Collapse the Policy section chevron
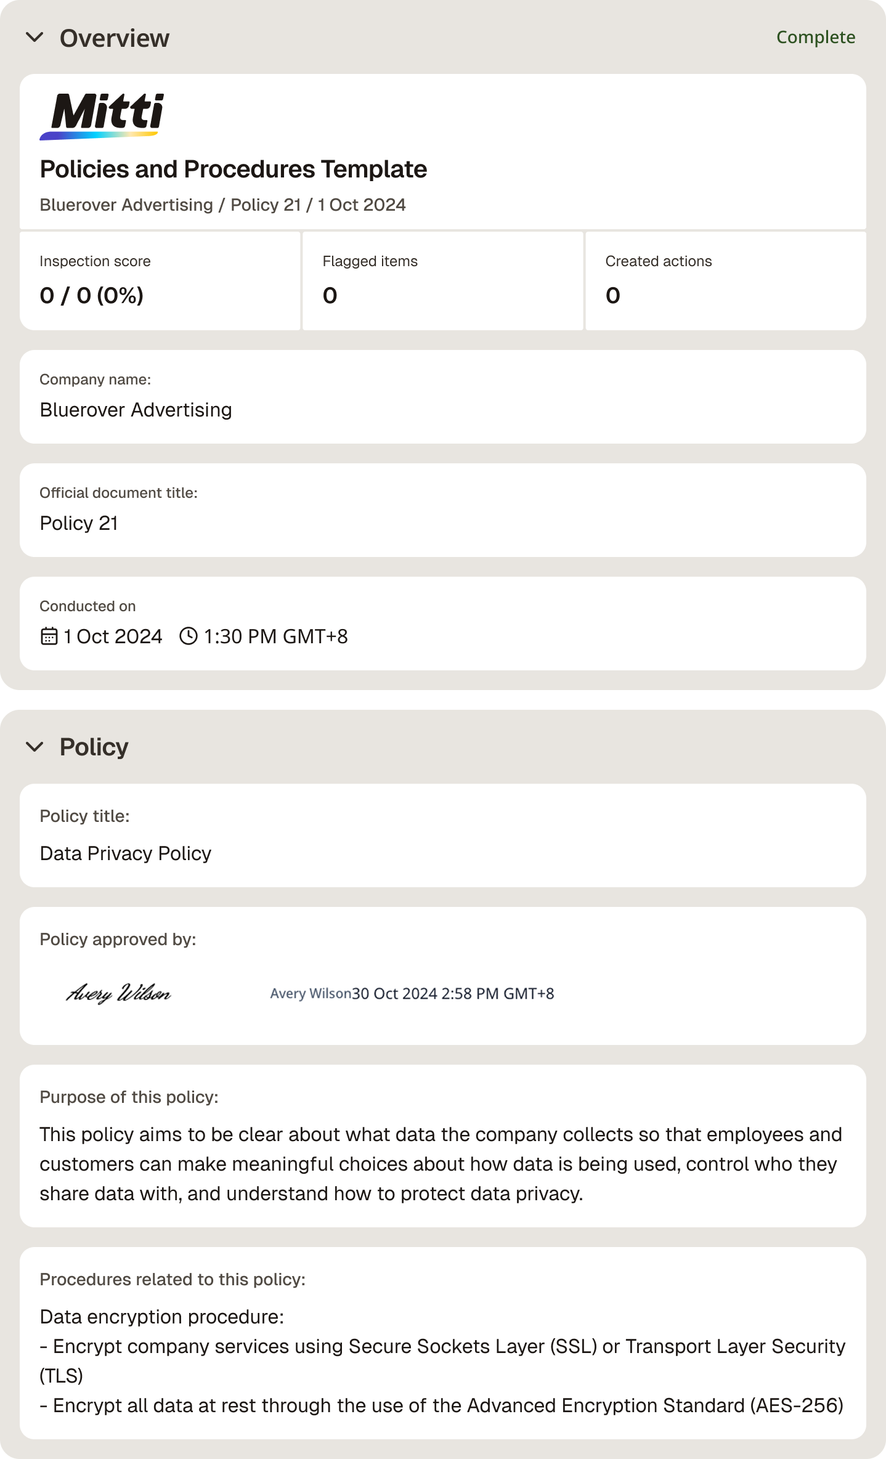 coord(35,746)
